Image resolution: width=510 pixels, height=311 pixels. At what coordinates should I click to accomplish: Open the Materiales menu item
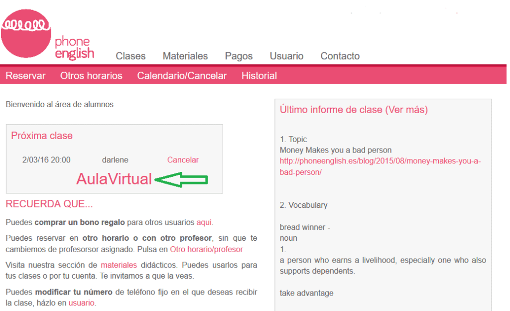185,56
